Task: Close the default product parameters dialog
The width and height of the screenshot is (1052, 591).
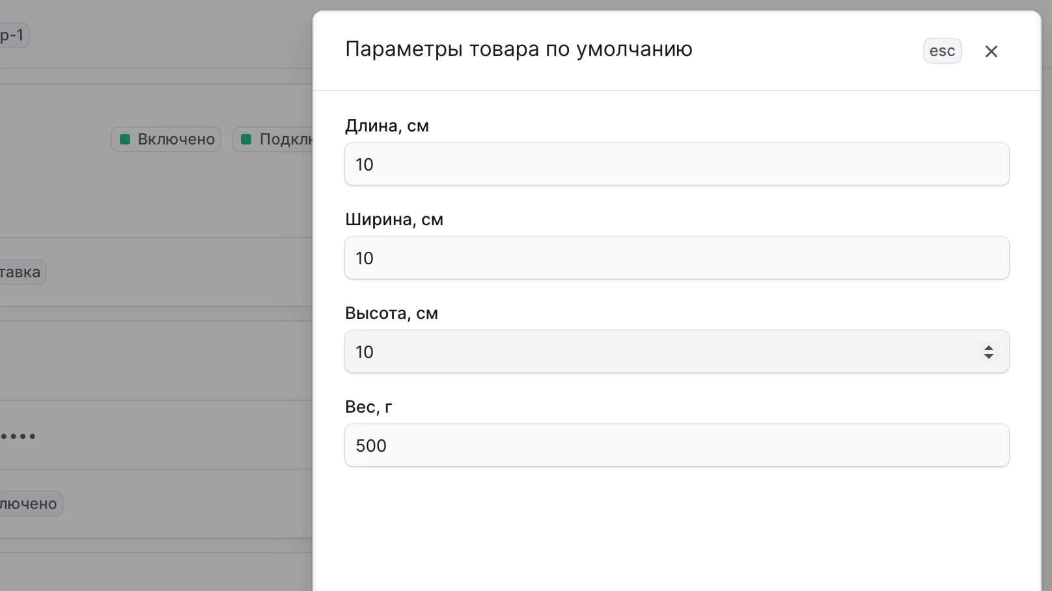Action: click(991, 51)
